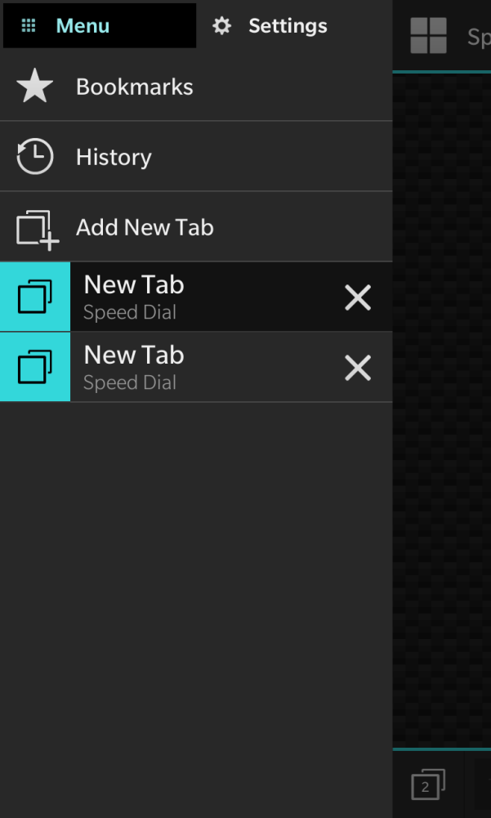The image size is (491, 818).
Task: Switch to the Menu tab
Action: pyautogui.click(x=100, y=25)
